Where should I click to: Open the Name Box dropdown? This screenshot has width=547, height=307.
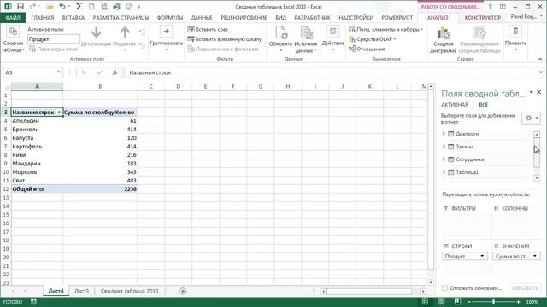[59, 72]
